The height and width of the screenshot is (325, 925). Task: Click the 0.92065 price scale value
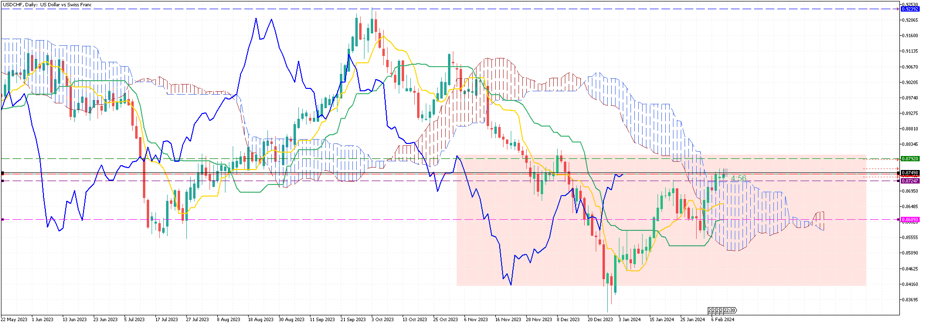coord(911,20)
